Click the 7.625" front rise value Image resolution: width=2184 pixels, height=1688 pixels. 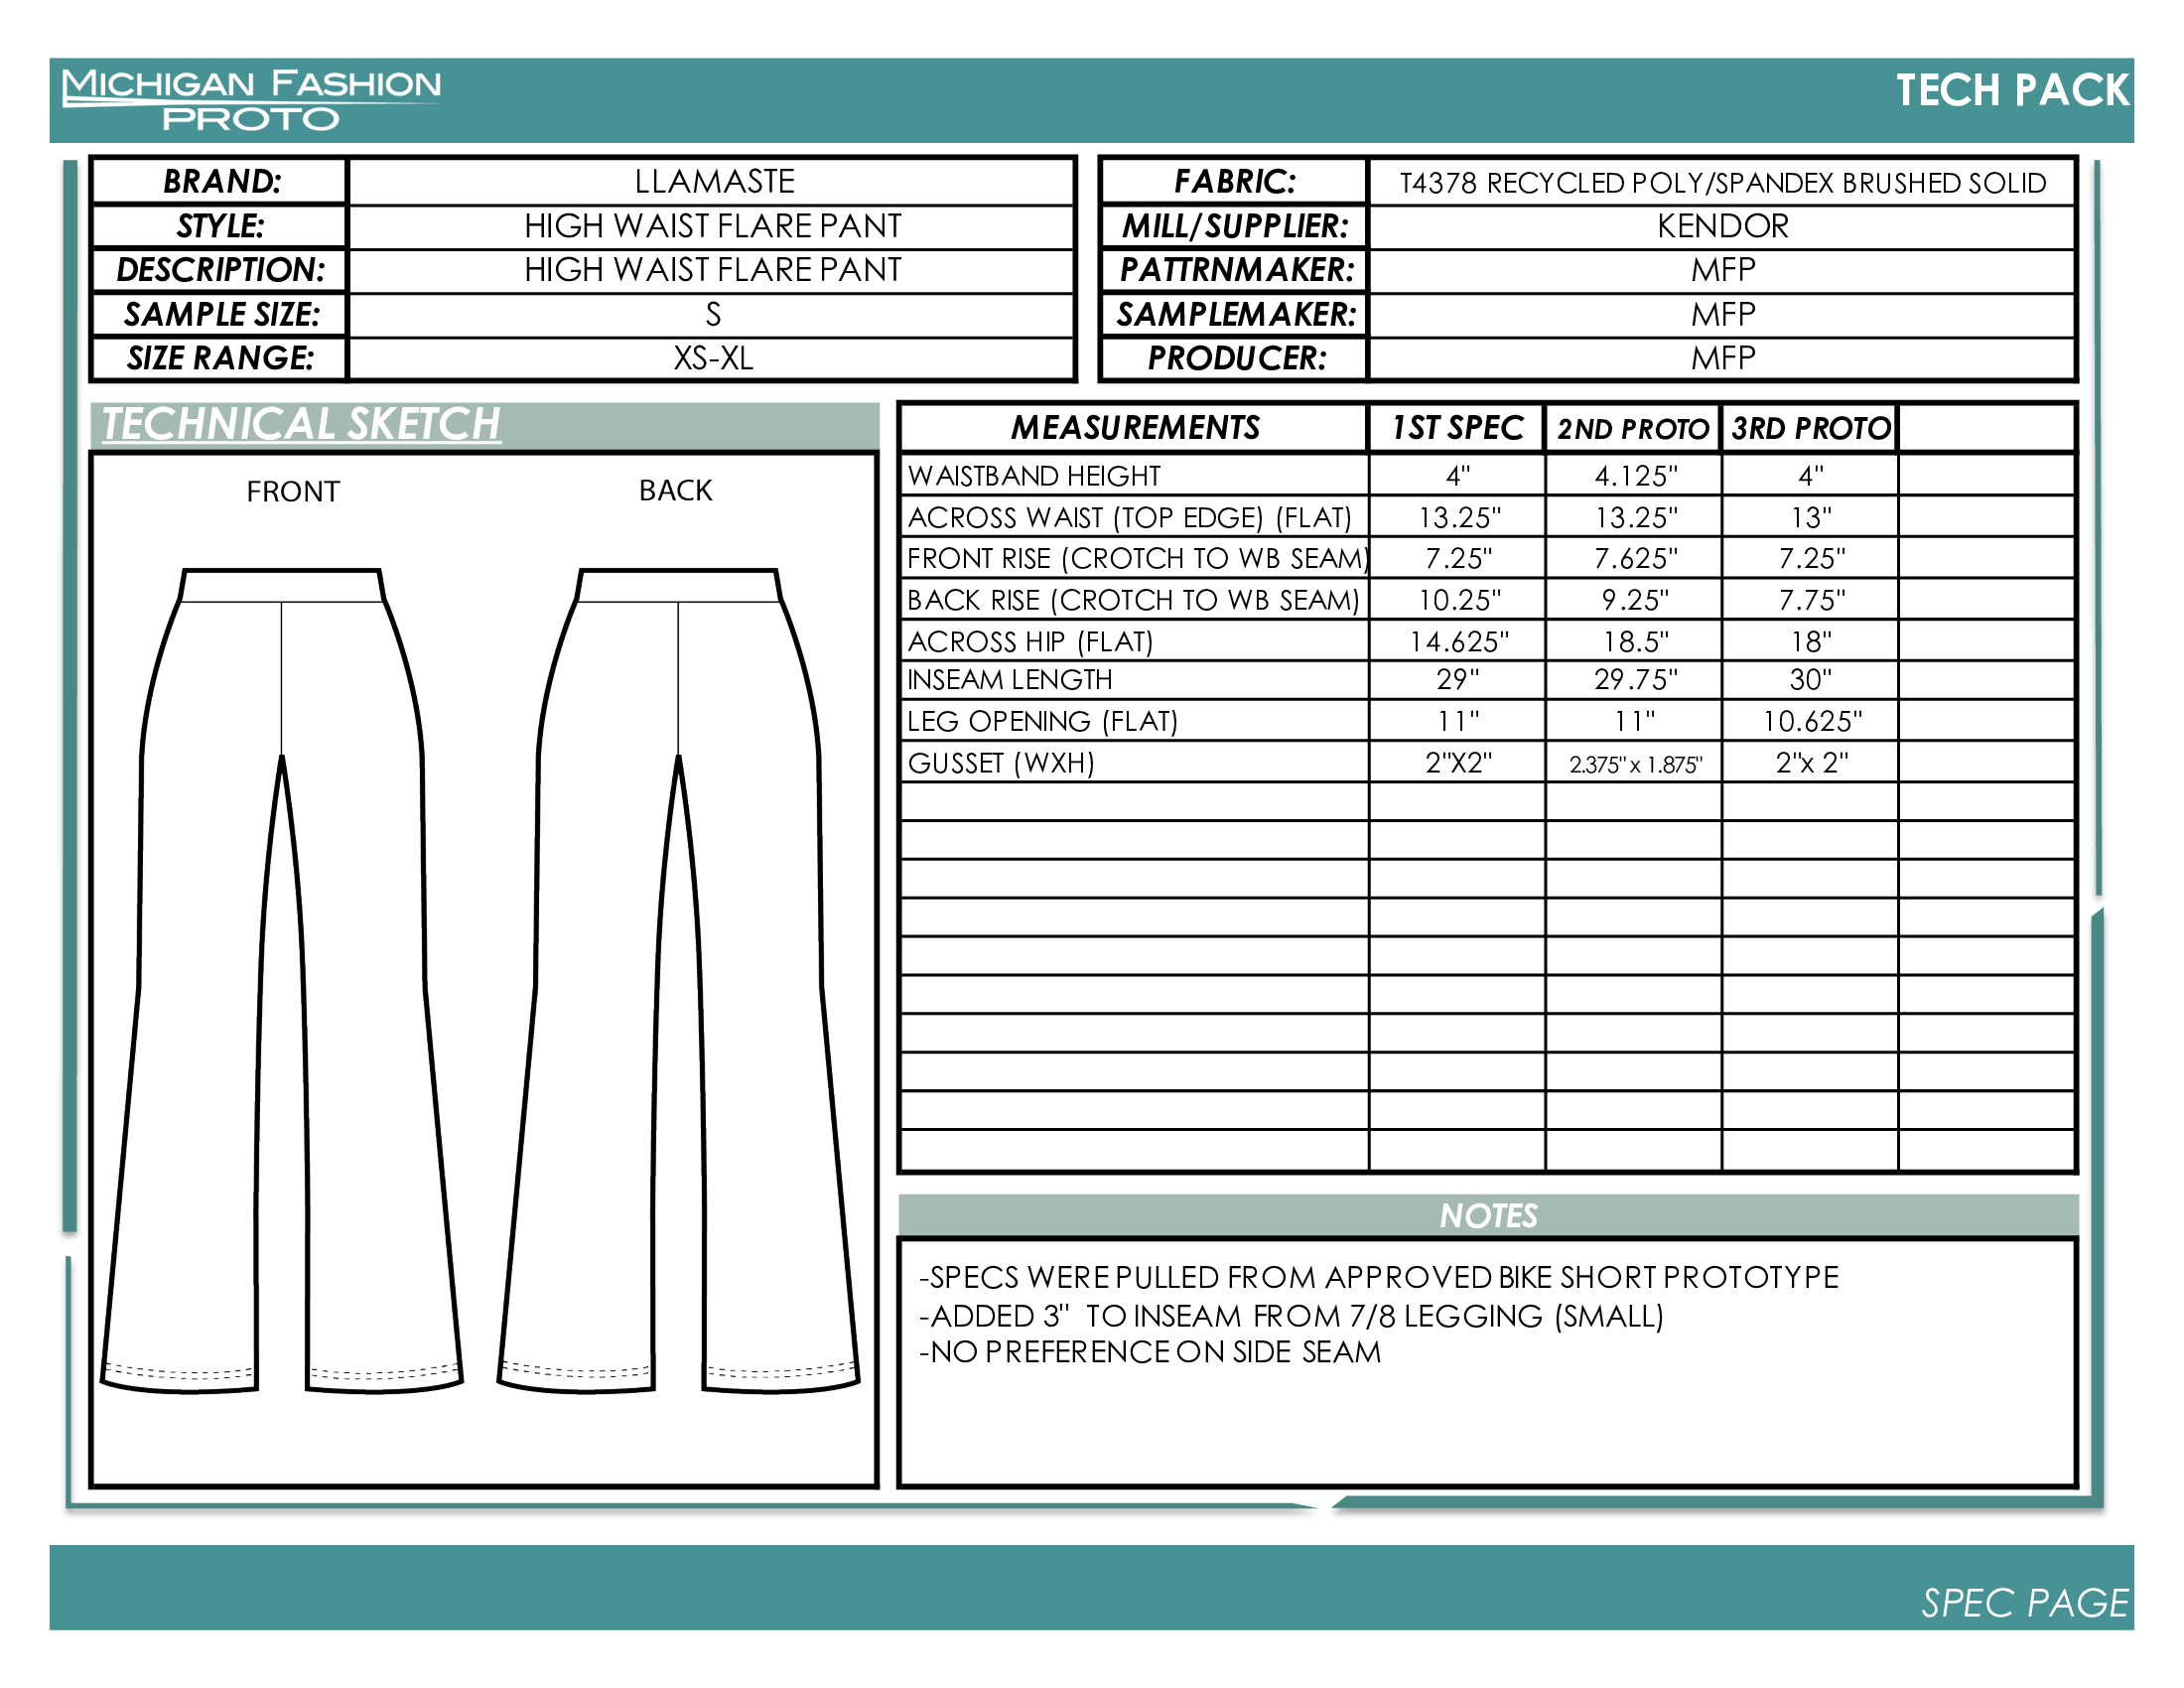click(1635, 558)
